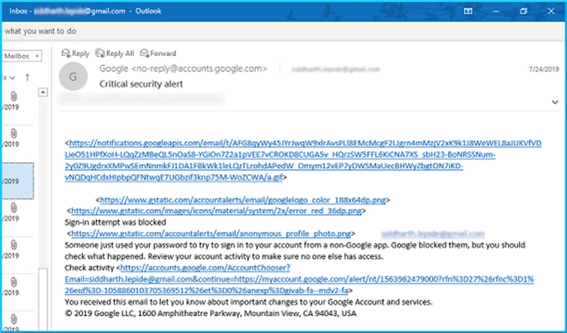The width and height of the screenshot is (567, 333).
Task: Click 'Tell me what you want to do' box
Action: (40, 31)
